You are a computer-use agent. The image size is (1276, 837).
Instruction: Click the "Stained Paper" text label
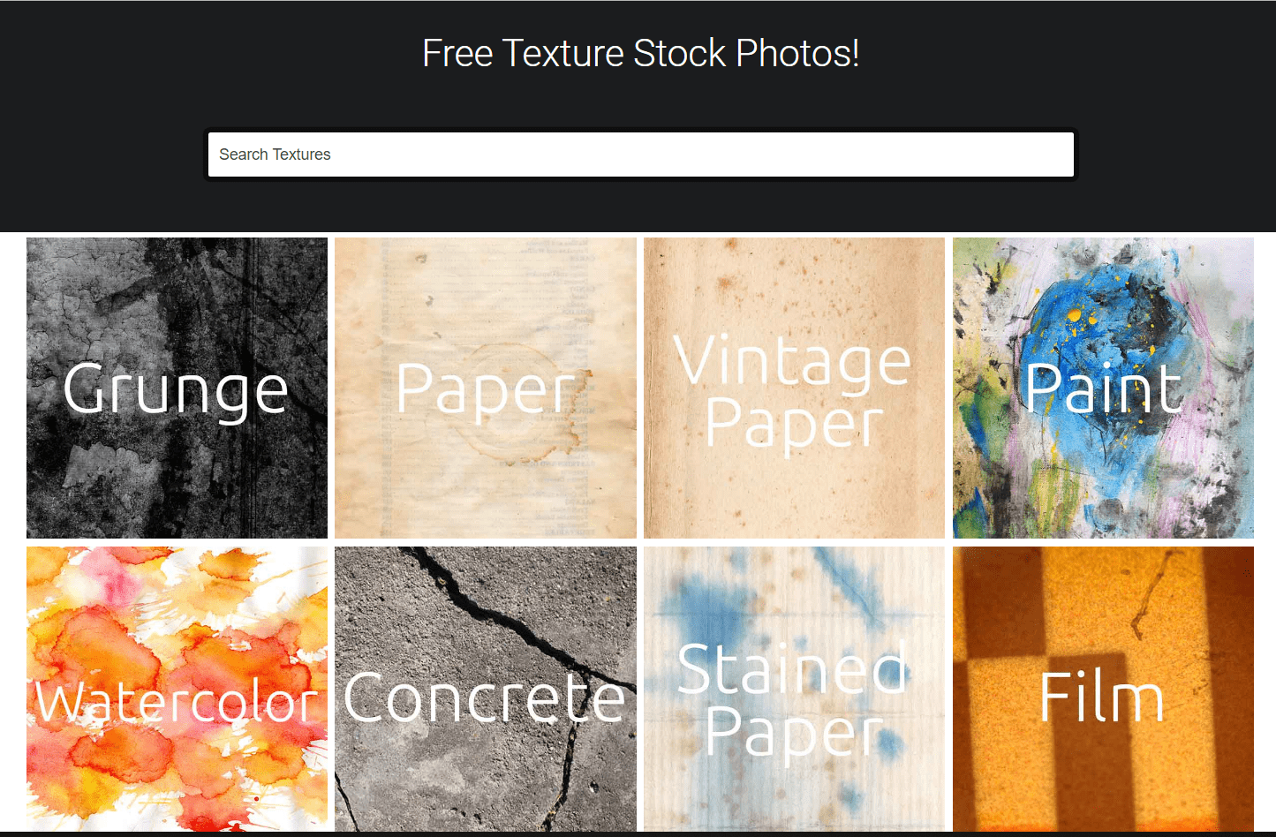793,700
